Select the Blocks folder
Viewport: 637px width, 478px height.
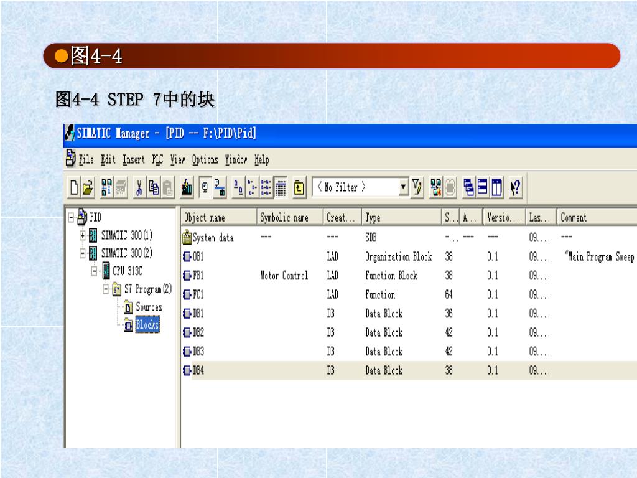(x=147, y=325)
